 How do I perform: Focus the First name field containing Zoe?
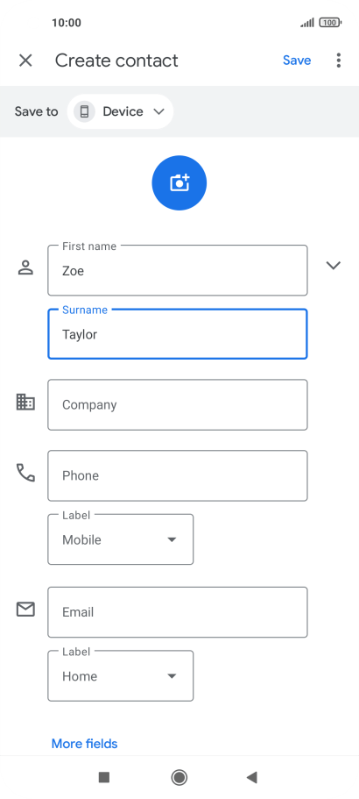coord(178,270)
